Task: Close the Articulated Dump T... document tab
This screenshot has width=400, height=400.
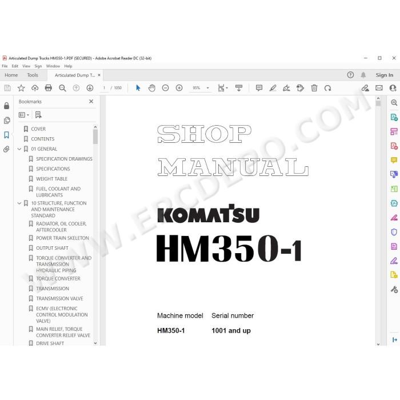Action: (x=99, y=75)
